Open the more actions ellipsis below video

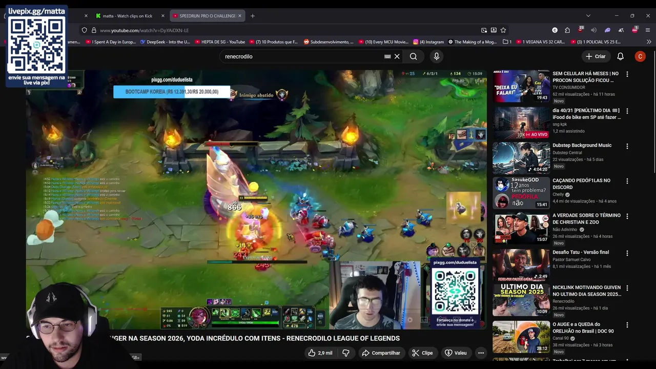(481, 353)
